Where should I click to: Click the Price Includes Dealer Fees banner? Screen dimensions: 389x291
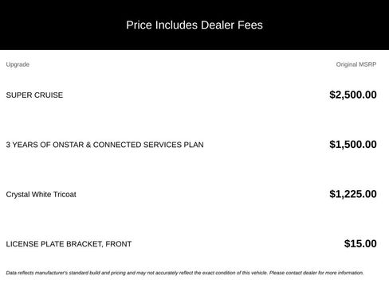194,25
